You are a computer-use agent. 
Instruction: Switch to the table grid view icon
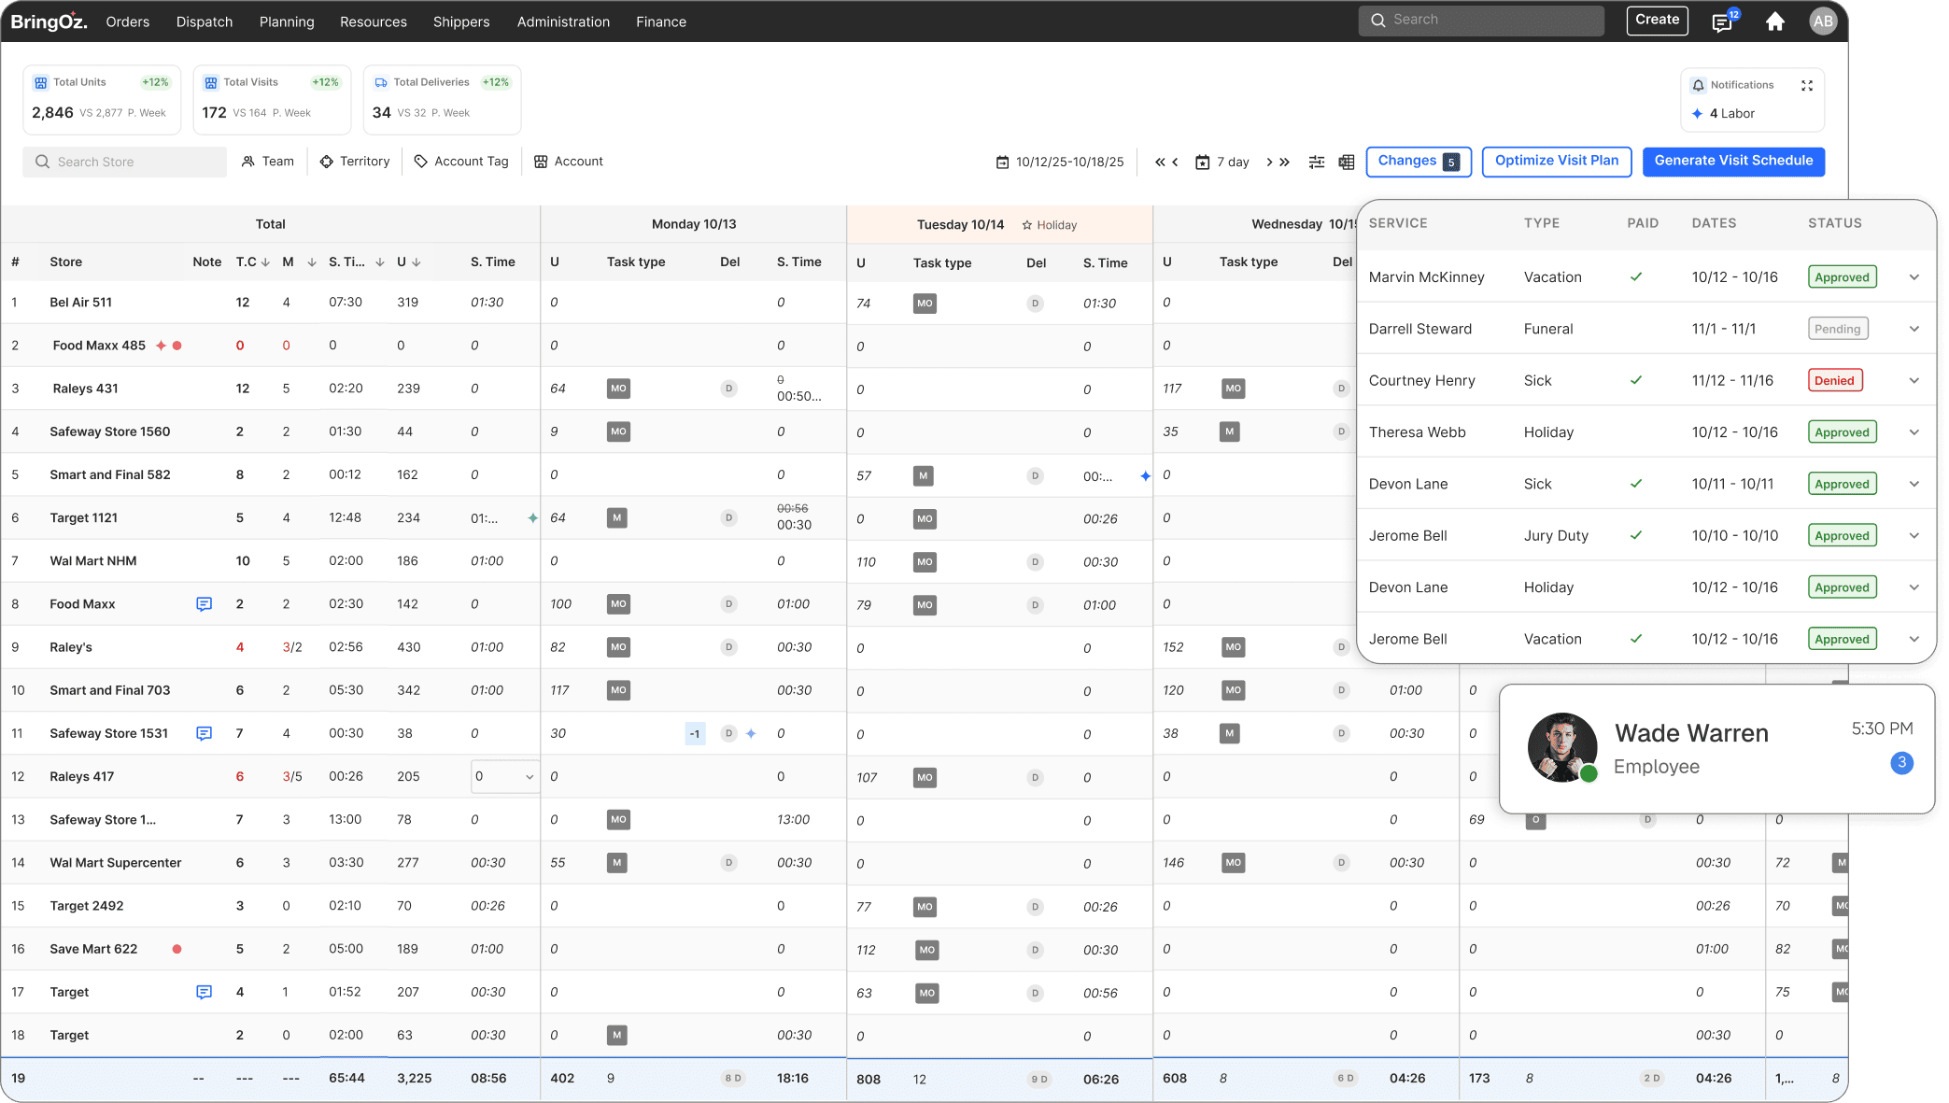click(1347, 162)
